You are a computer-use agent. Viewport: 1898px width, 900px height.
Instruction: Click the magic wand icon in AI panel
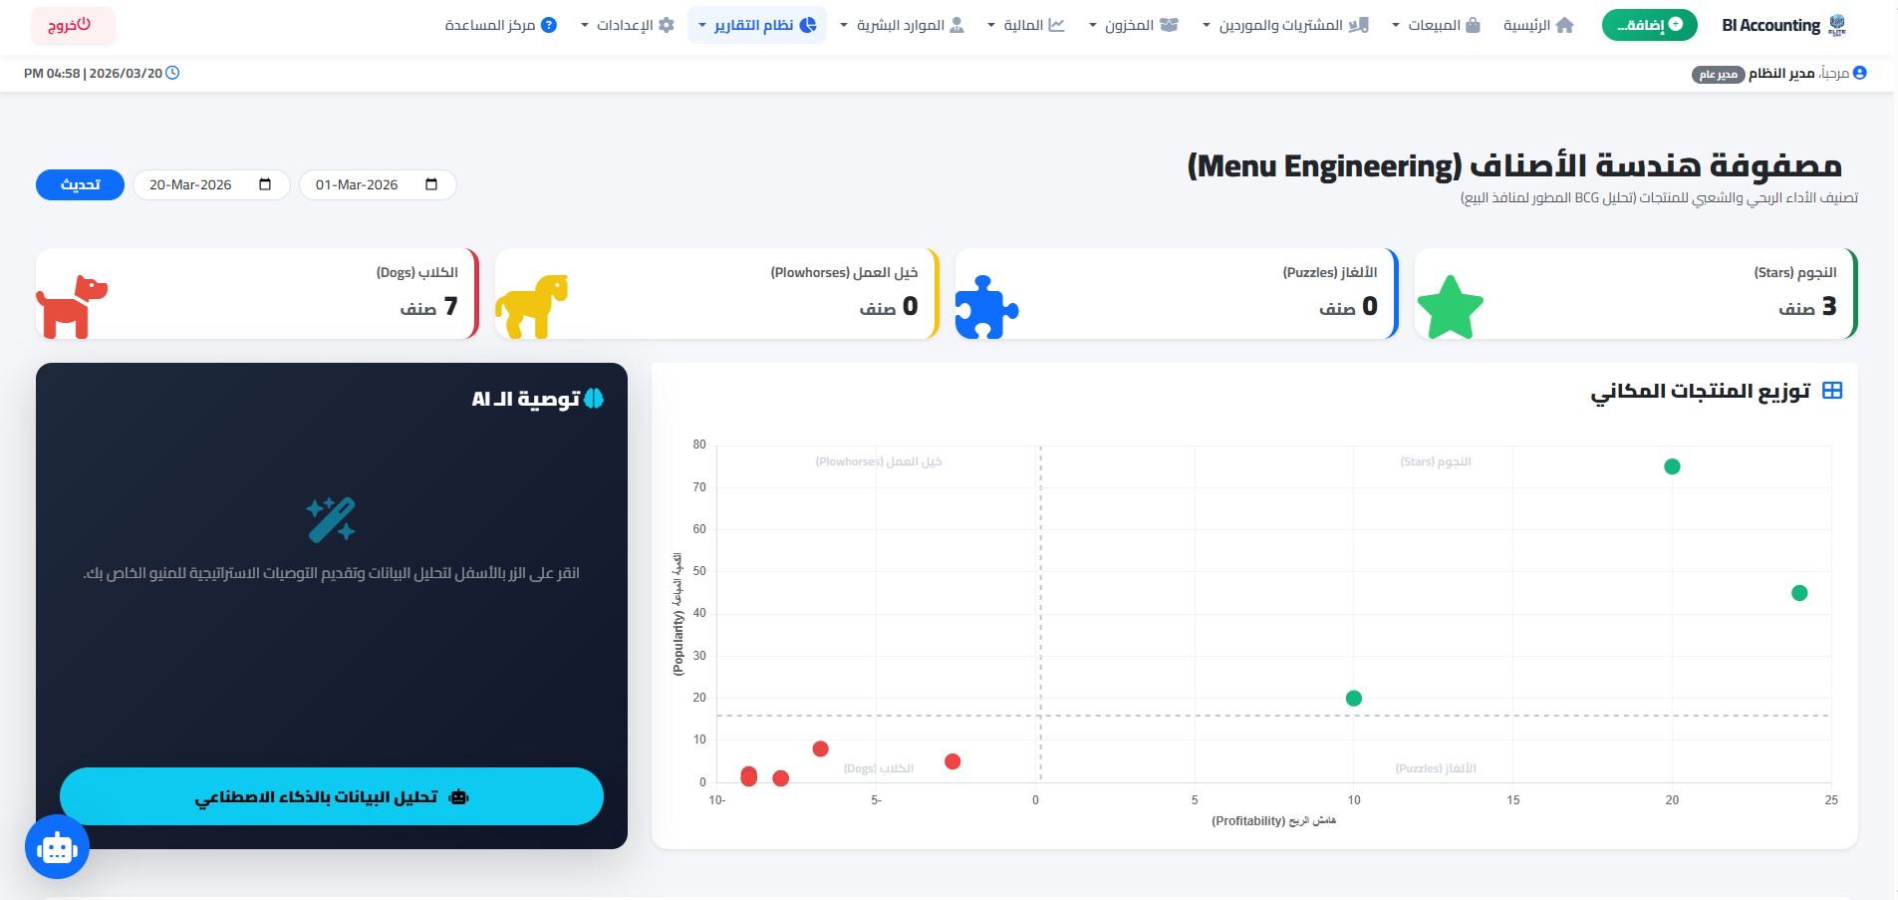pyautogui.click(x=331, y=519)
